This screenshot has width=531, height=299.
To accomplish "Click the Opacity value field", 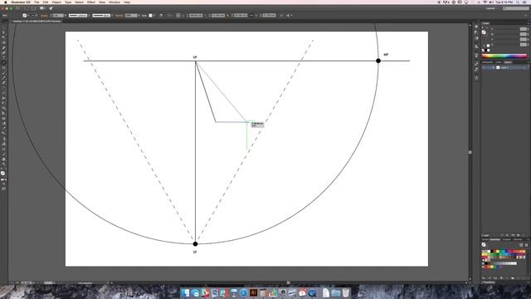I will [x=131, y=15].
